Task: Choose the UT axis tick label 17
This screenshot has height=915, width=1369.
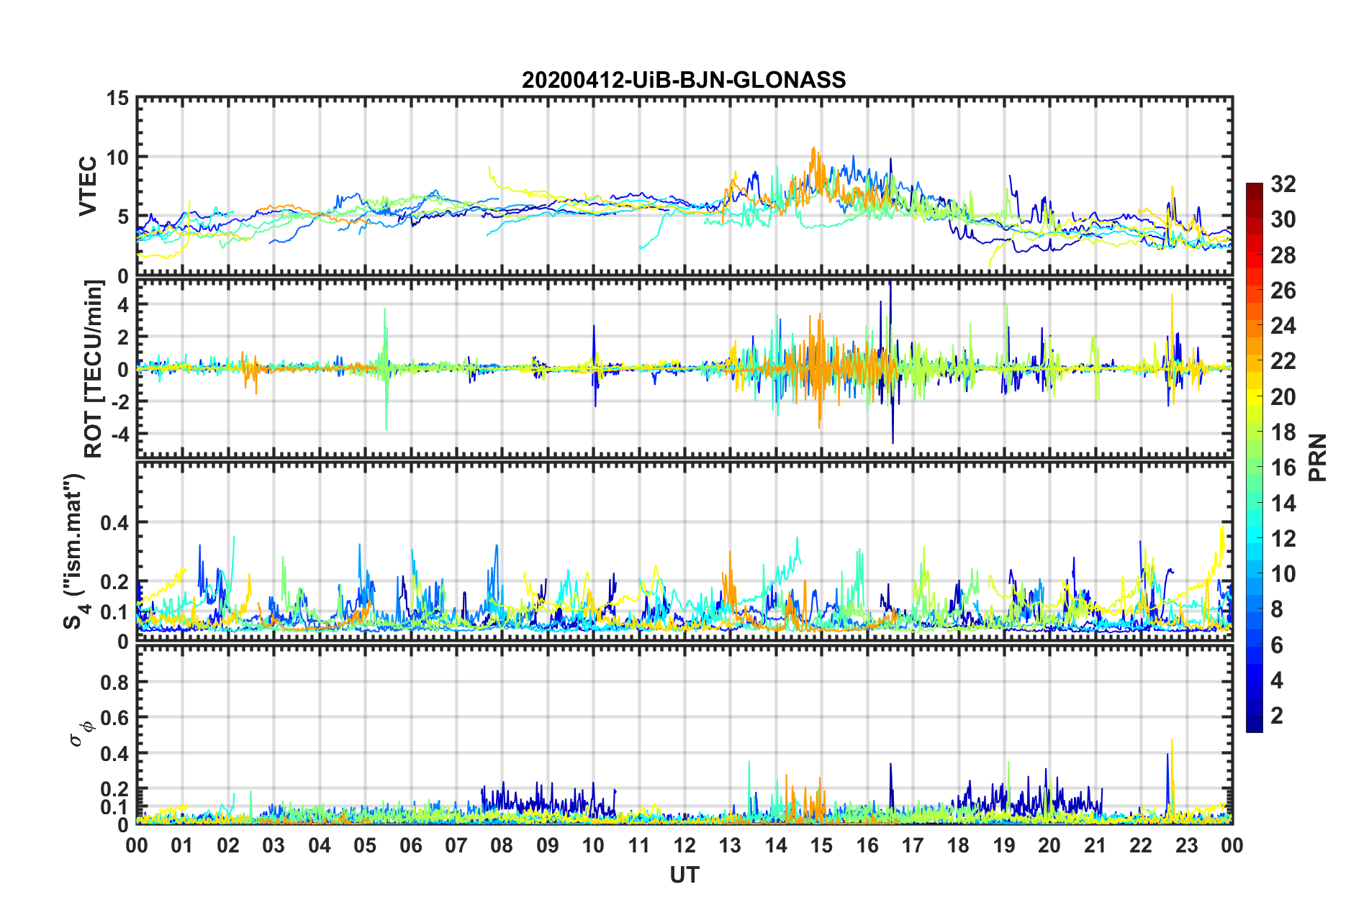Action: [913, 845]
